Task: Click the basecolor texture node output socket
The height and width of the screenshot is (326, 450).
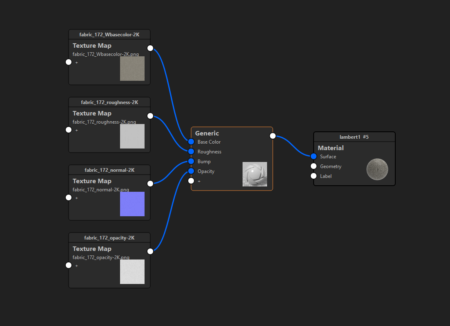Action: point(150,48)
